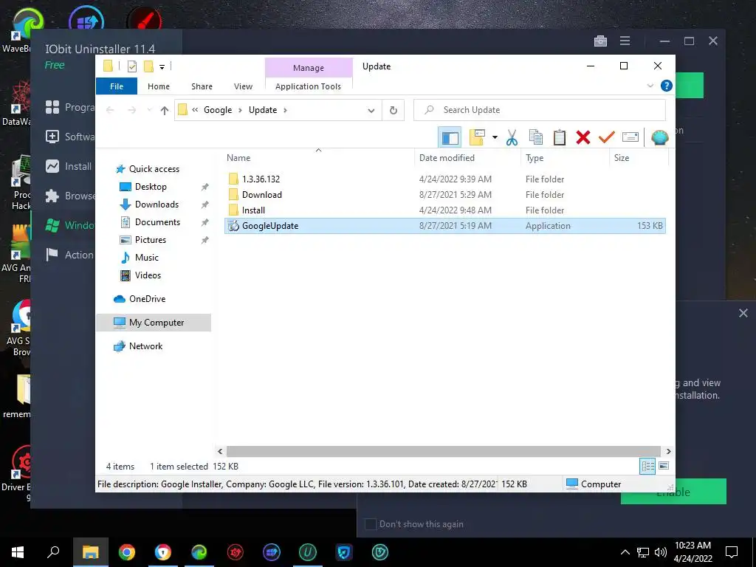This screenshot has width=756, height=567.
Task: Open Downloads in navigation pane
Action: click(x=157, y=205)
